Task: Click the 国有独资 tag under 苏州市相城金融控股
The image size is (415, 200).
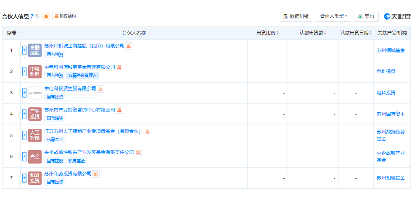Action: 55,55
